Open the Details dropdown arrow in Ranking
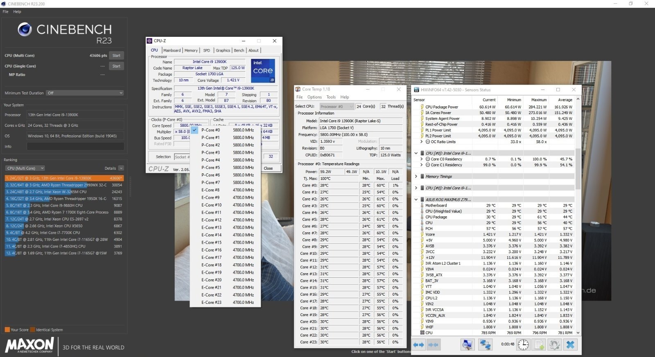655x357 pixels. point(121,168)
